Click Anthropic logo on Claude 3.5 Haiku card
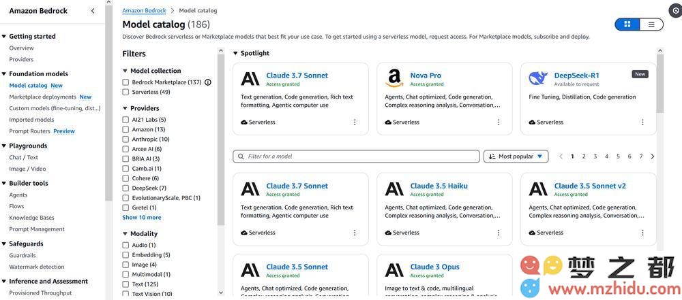 [x=394, y=189]
